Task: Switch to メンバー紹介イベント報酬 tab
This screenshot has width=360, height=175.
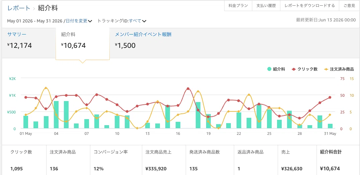Action: point(143,34)
